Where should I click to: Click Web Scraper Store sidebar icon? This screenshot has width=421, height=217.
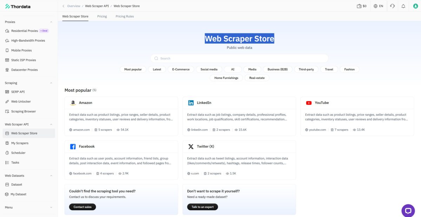7,133
